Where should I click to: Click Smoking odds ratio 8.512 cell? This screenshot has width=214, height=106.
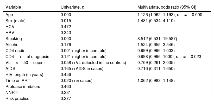pos(158,39)
